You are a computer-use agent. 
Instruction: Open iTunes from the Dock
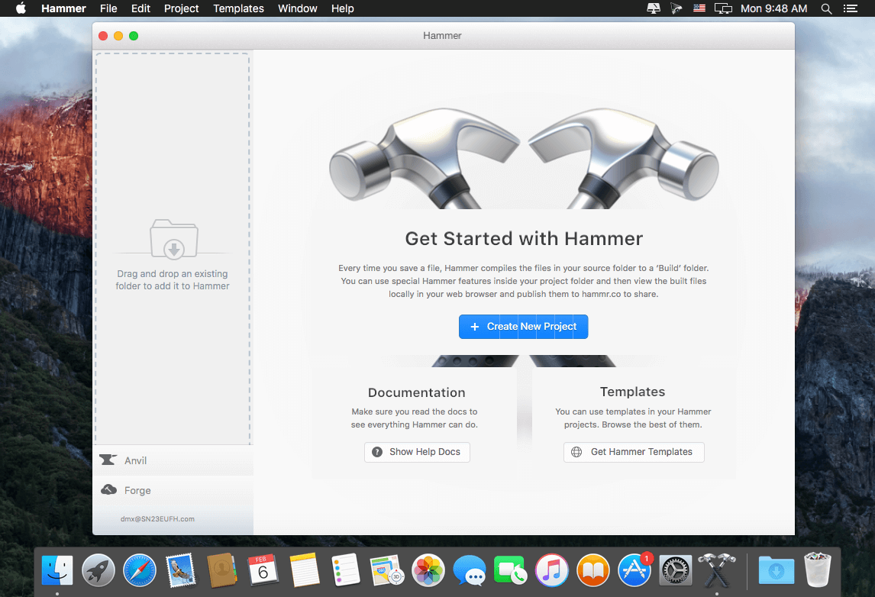pos(551,570)
